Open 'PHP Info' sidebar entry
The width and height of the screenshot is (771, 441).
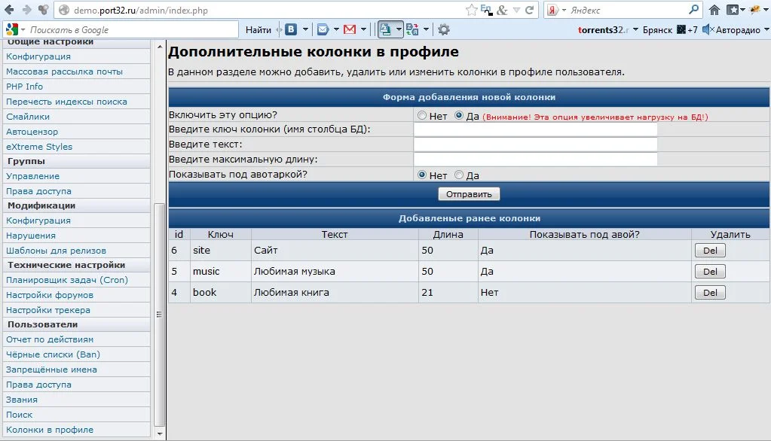coord(25,87)
